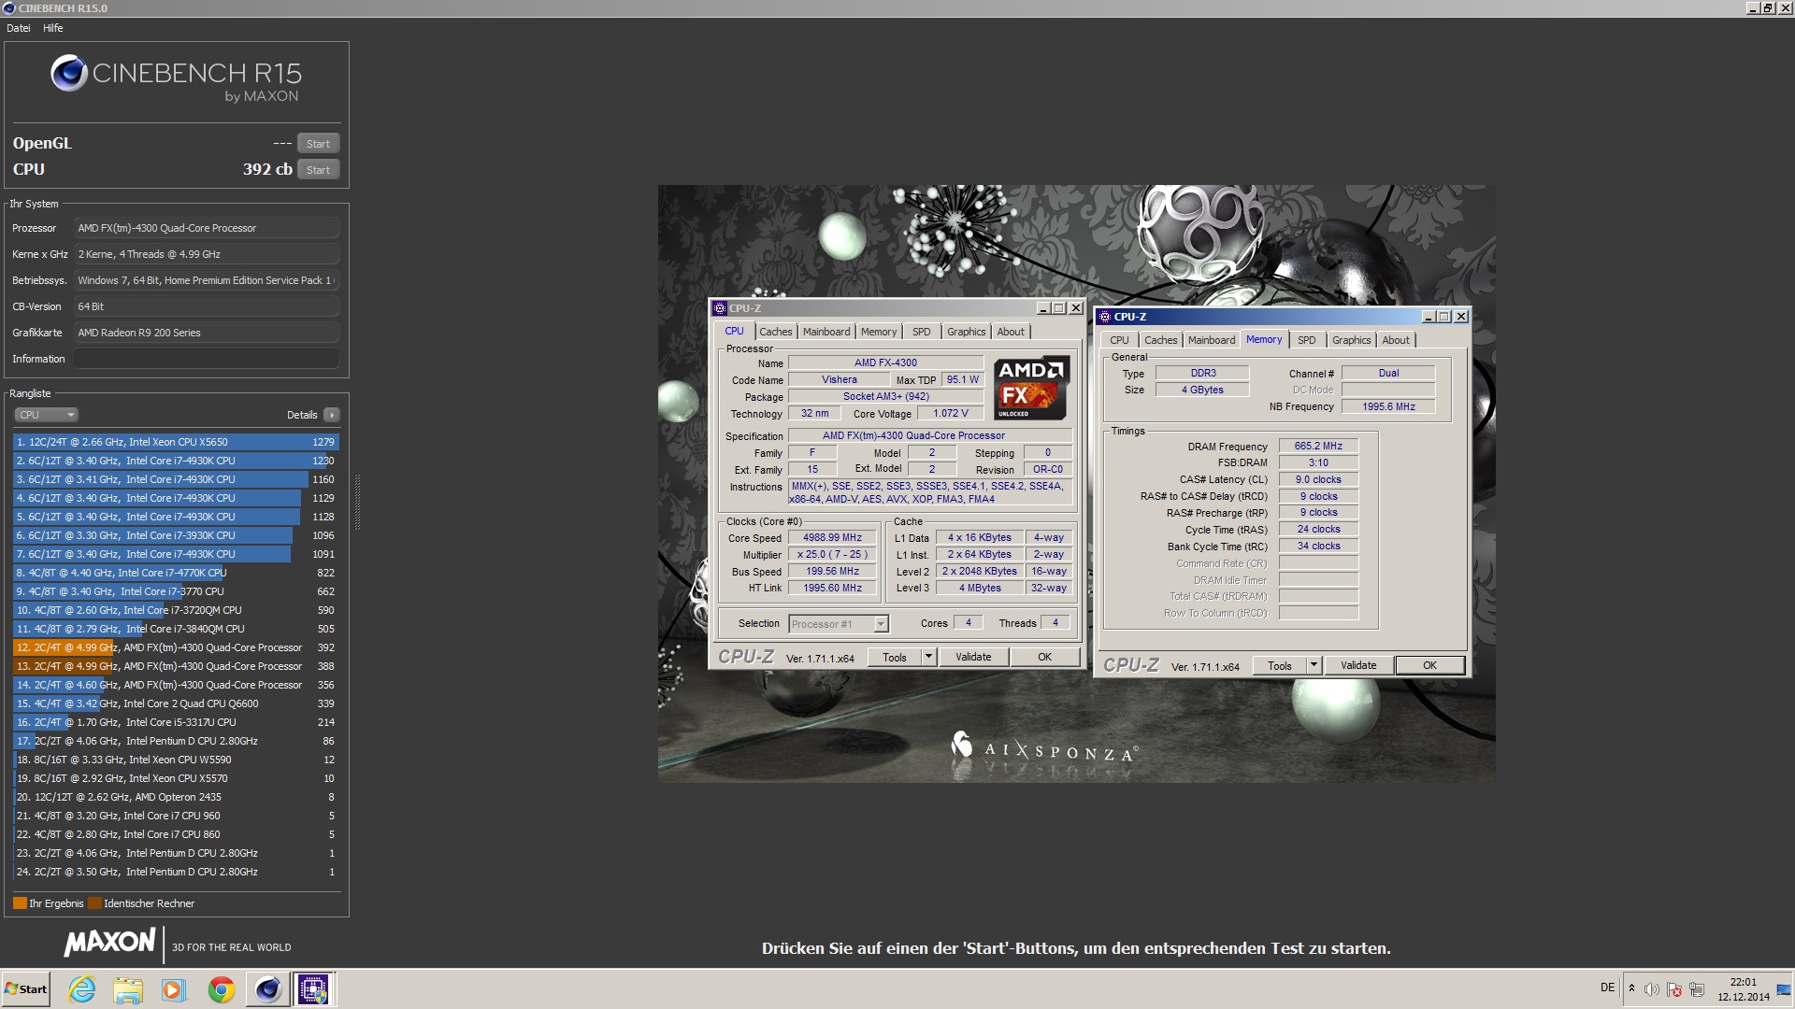This screenshot has width=1795, height=1009.
Task: Select ranking row Xeon CPU X5650
Action: coord(176,442)
